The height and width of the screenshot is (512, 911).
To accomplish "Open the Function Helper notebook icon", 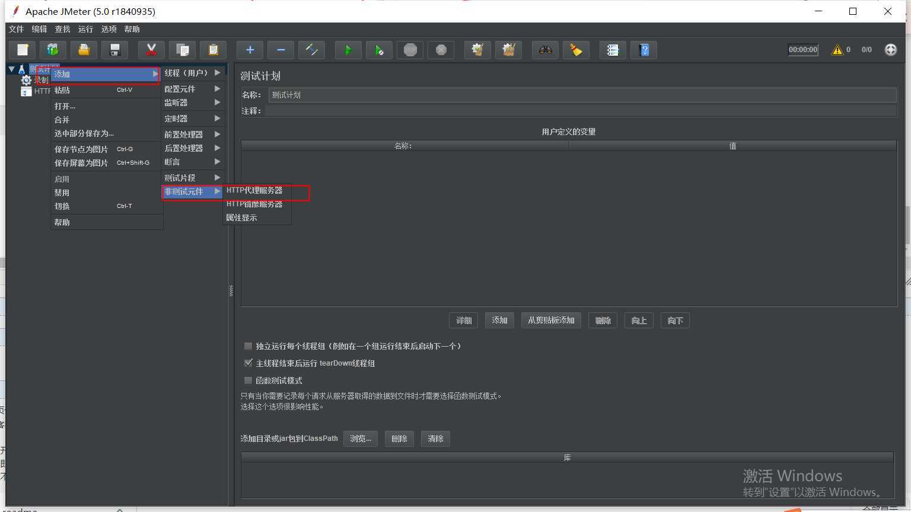I will tap(613, 50).
